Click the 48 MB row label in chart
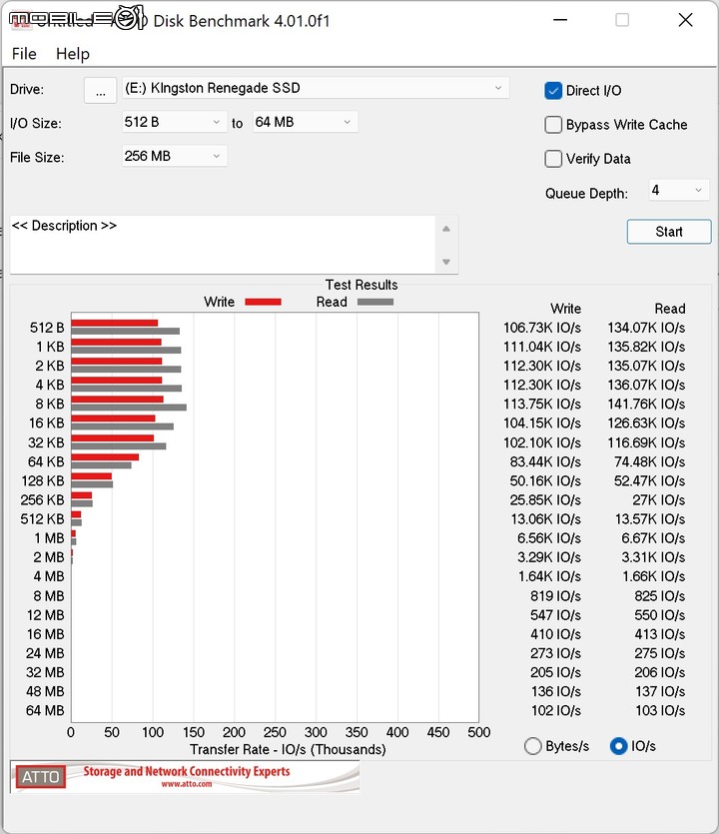Screen dimensions: 719x834 tap(45, 691)
